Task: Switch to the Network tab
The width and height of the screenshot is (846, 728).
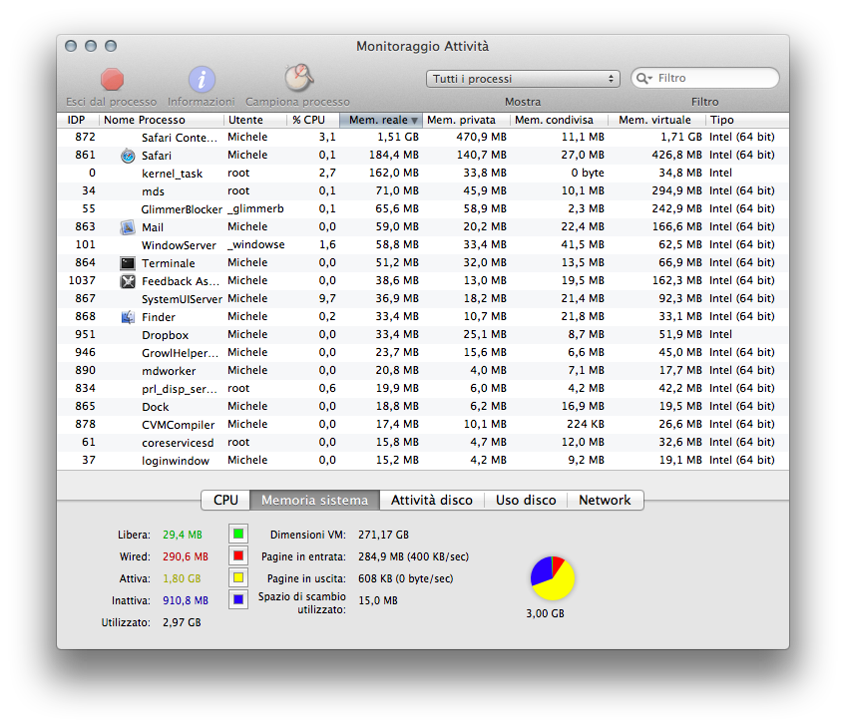Action: (605, 500)
